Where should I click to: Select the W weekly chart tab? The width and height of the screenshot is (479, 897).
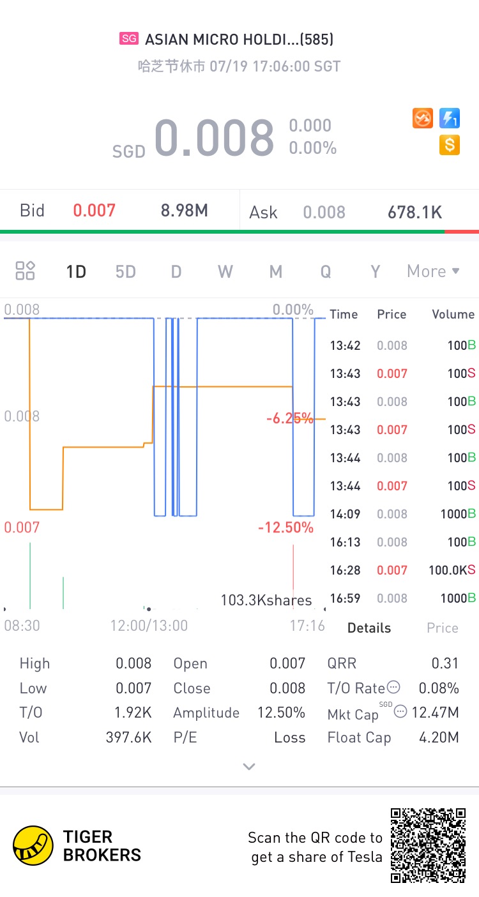(x=225, y=271)
